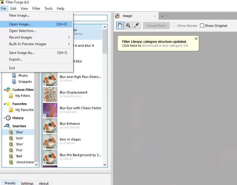Open the View menu
Screen dimensions: 237x185
[24, 8]
